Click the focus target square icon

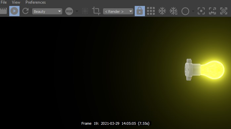[201, 11]
